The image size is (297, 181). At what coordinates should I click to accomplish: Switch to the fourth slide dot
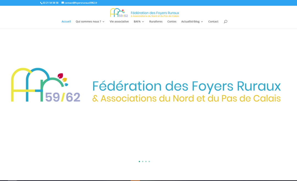click(x=149, y=161)
